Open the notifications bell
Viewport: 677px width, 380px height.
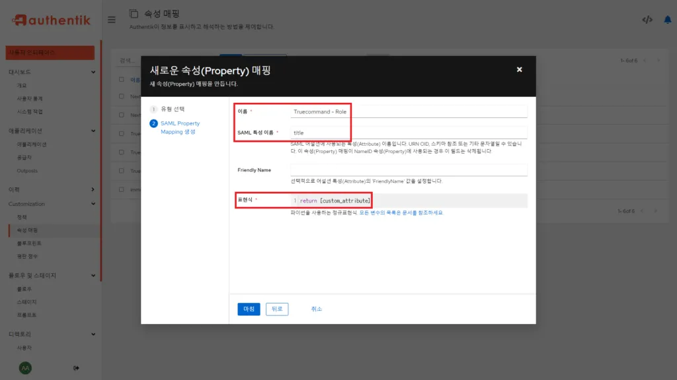[x=667, y=19]
